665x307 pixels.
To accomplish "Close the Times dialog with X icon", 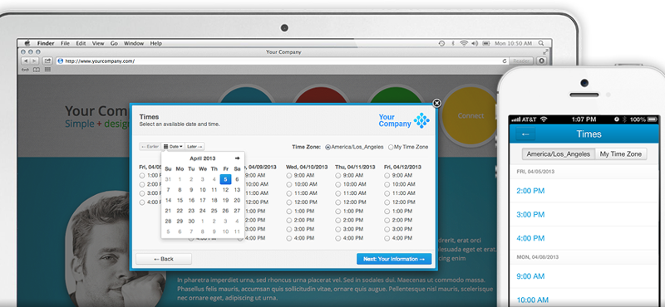I will (x=436, y=103).
